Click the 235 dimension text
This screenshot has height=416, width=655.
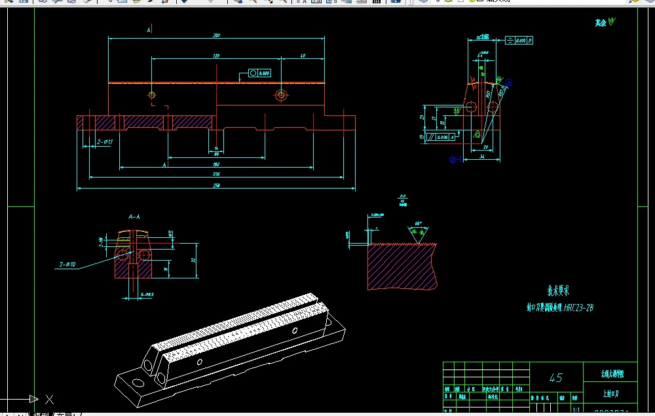[216, 174]
